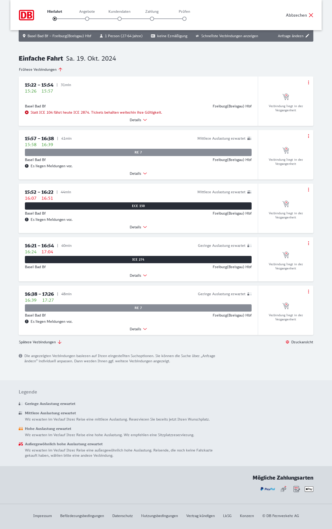The image size is (332, 529).
Task: Load Spätere Verbindungen
Action: [40, 342]
